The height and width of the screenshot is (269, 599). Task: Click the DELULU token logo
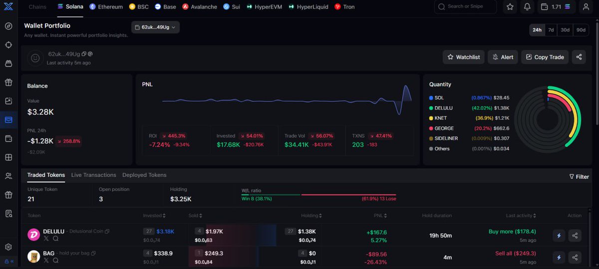click(33, 235)
